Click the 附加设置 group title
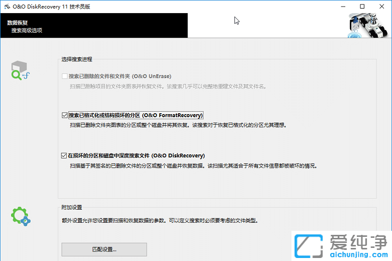The height and width of the screenshot is (261, 392). 72,207
